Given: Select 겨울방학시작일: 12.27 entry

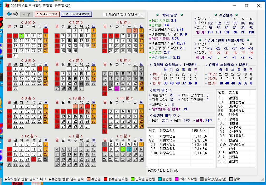Looking at the screenshot, I should 167,43.
